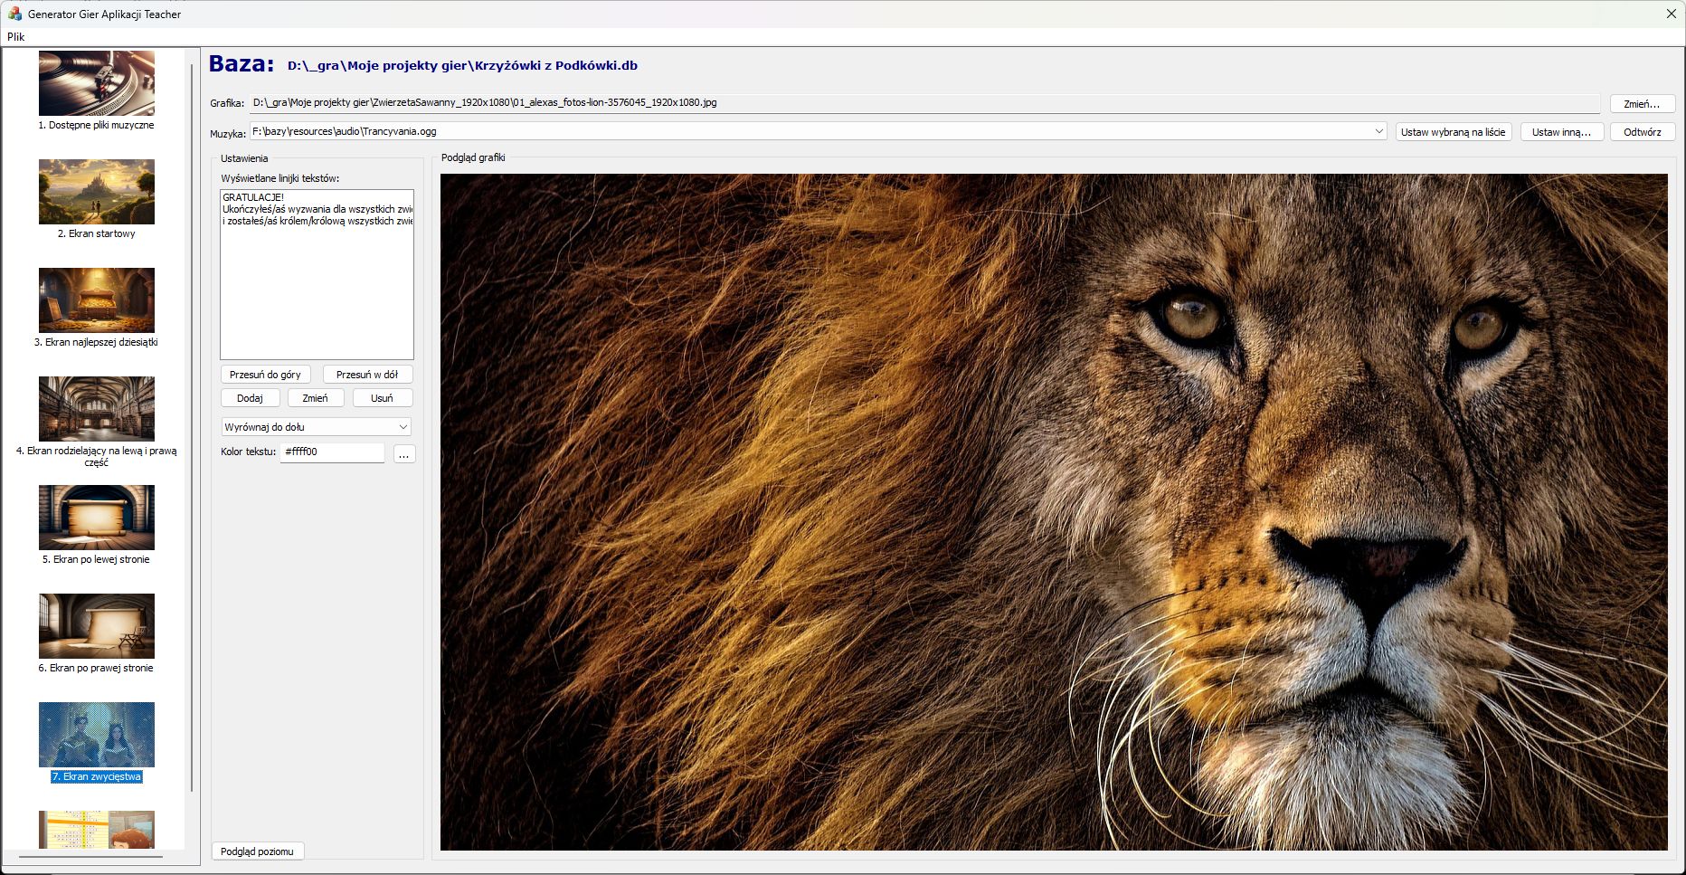Viewport: 1686px width, 875px height.
Task: Click the 'Ekran zwycięstwa' thumbnail image
Action: [x=97, y=735]
